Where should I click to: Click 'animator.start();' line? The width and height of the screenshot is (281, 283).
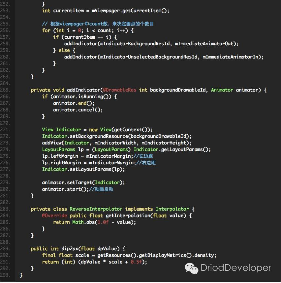click(65, 189)
